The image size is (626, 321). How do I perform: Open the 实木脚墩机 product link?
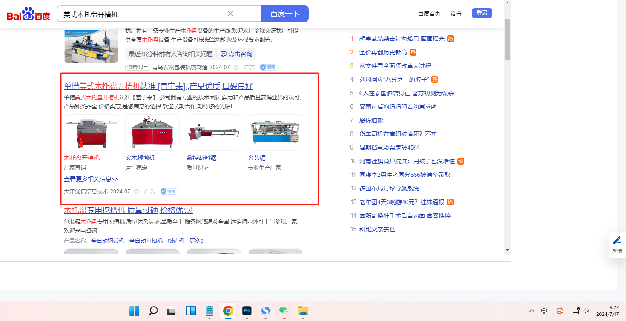click(x=140, y=158)
